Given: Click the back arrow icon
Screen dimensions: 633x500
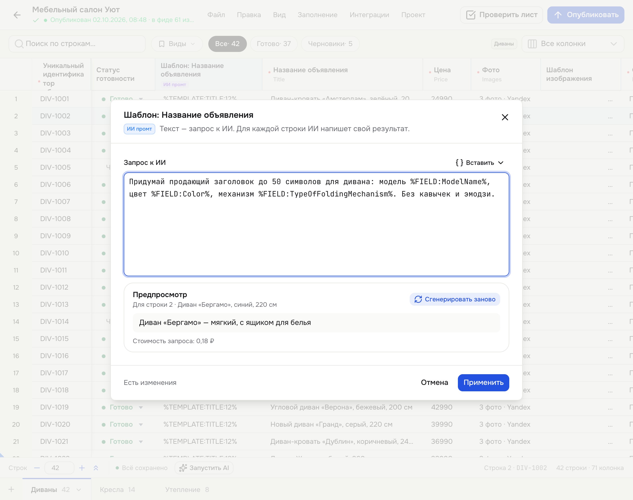Looking at the screenshot, I should click(x=17, y=15).
